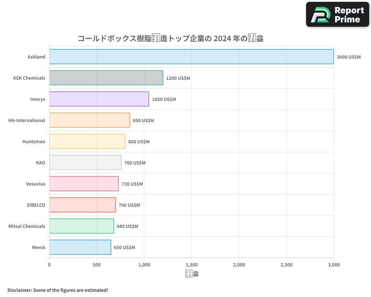371x297 pixels.
Task: Click the Huntsman yellow bar
Action: [x=87, y=141]
